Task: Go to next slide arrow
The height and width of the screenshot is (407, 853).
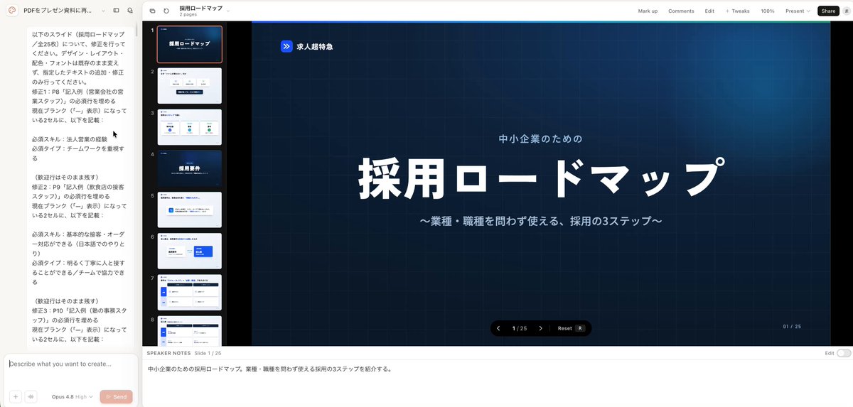Action: tap(540, 328)
